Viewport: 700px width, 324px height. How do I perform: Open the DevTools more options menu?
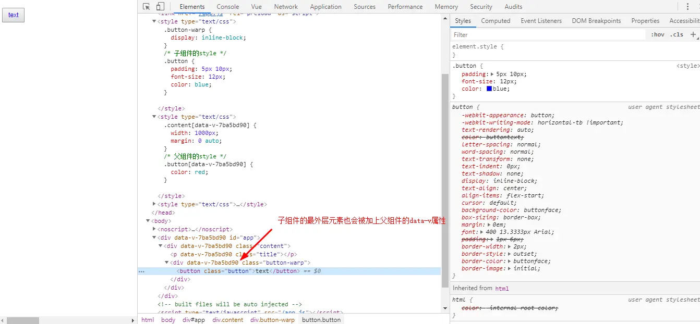coord(687,6)
